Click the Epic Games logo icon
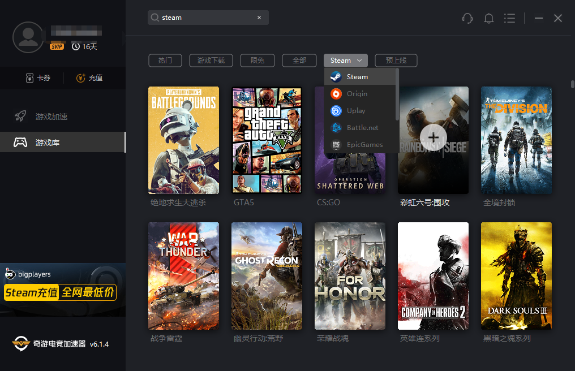575x371 pixels. [x=336, y=145]
